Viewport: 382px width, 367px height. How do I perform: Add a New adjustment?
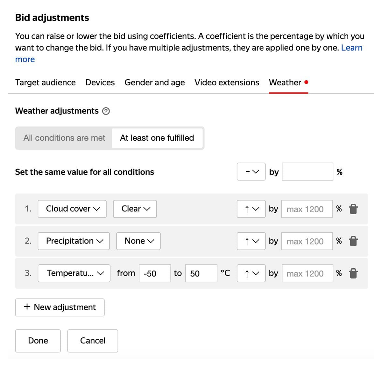(x=60, y=307)
